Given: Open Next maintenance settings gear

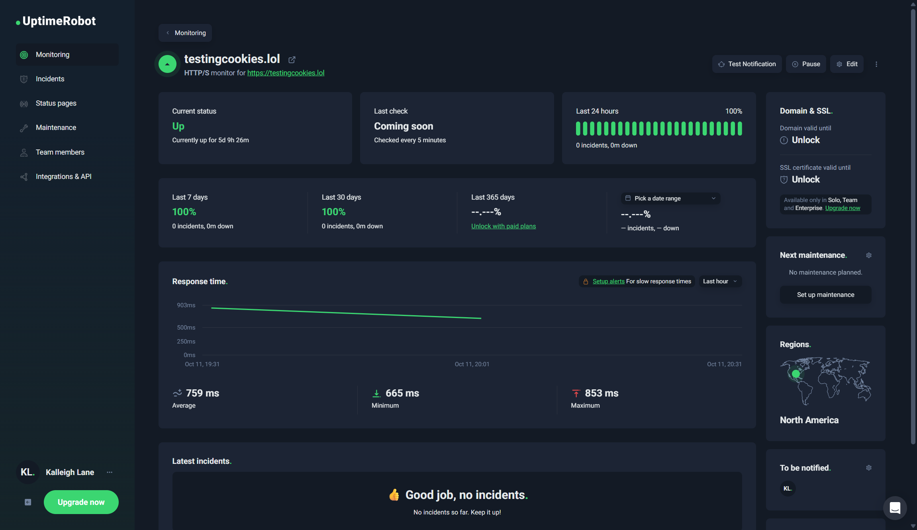Looking at the screenshot, I should tap(869, 255).
